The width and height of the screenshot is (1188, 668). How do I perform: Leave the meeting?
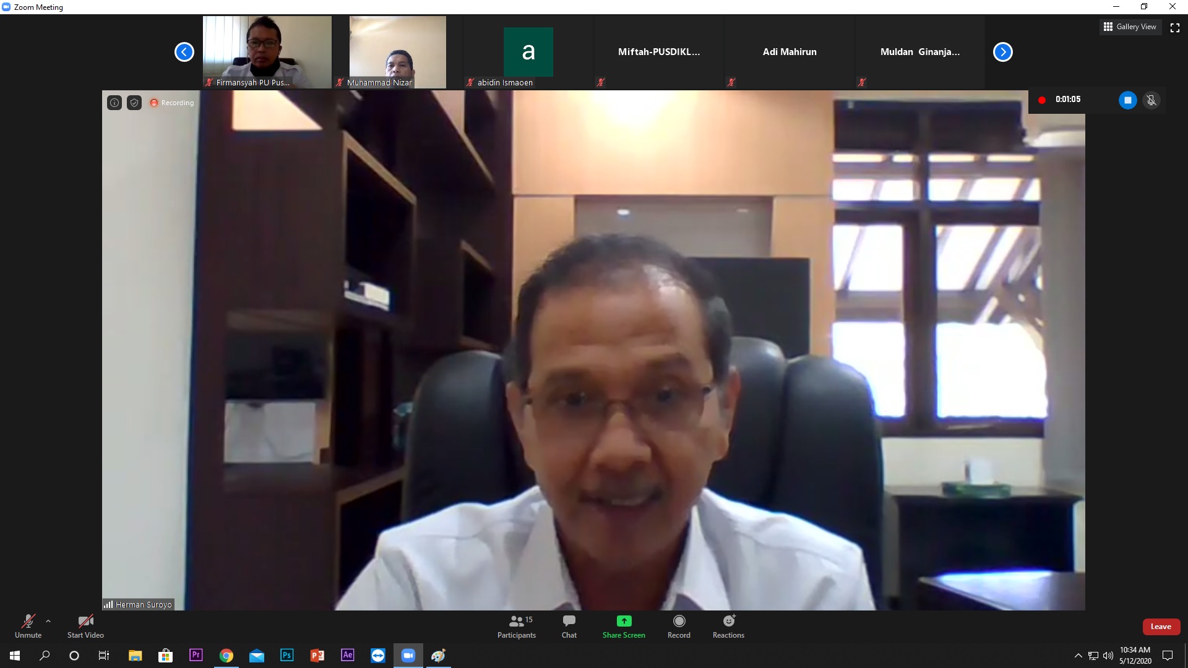tap(1161, 627)
